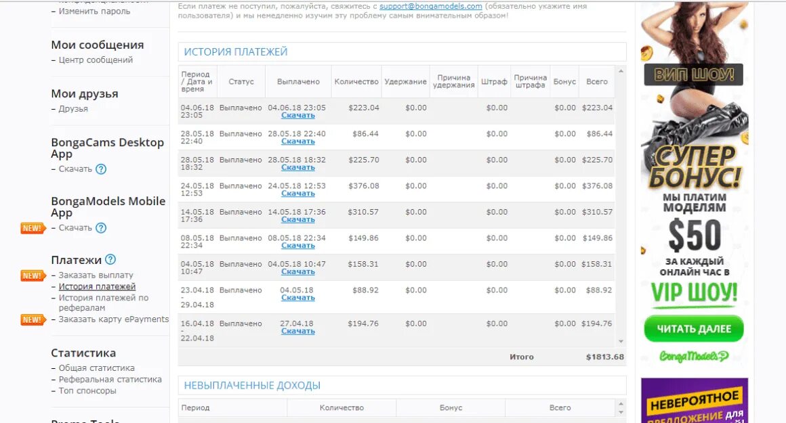Click help icon beside BongaModels Mobile App Скачать
The image size is (786, 423).
click(101, 228)
